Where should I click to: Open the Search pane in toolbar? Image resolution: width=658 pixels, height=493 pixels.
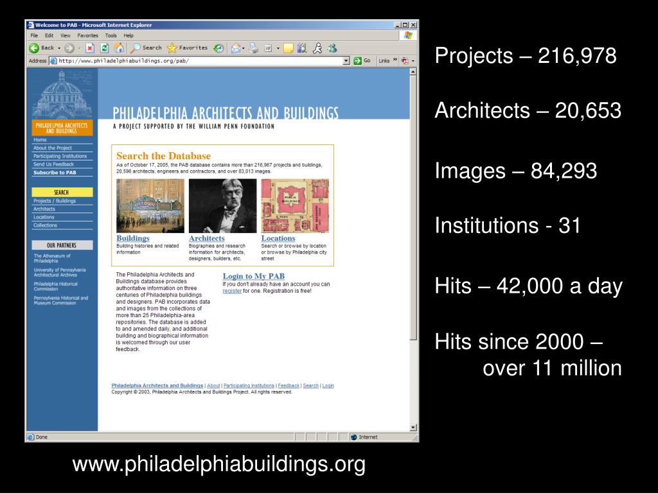[x=146, y=48]
